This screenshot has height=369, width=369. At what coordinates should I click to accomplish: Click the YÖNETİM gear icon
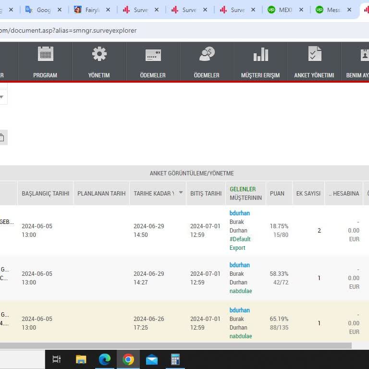tap(99, 54)
